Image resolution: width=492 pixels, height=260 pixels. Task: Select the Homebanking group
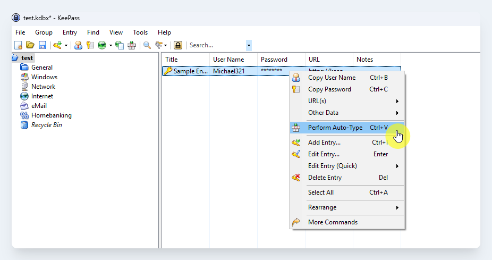[51, 115]
